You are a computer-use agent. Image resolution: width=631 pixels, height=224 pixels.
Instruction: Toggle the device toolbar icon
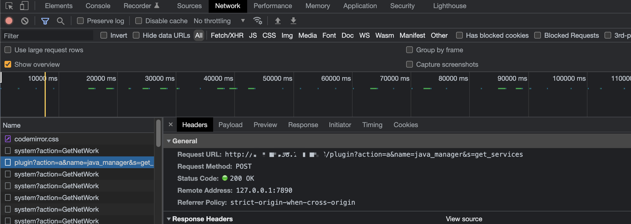pyautogui.click(x=24, y=6)
